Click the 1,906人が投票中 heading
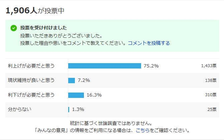The image size is (224, 140). (x=35, y=11)
